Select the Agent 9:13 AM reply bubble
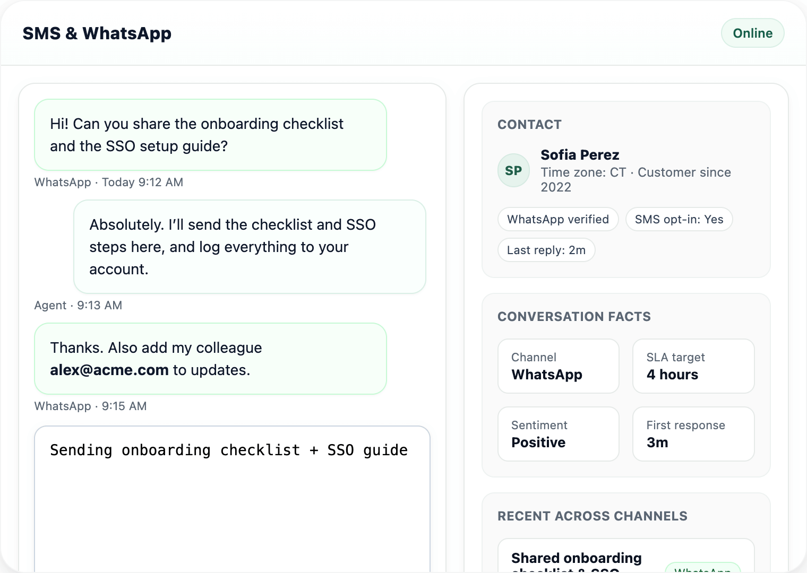The height and width of the screenshot is (573, 807). (250, 247)
